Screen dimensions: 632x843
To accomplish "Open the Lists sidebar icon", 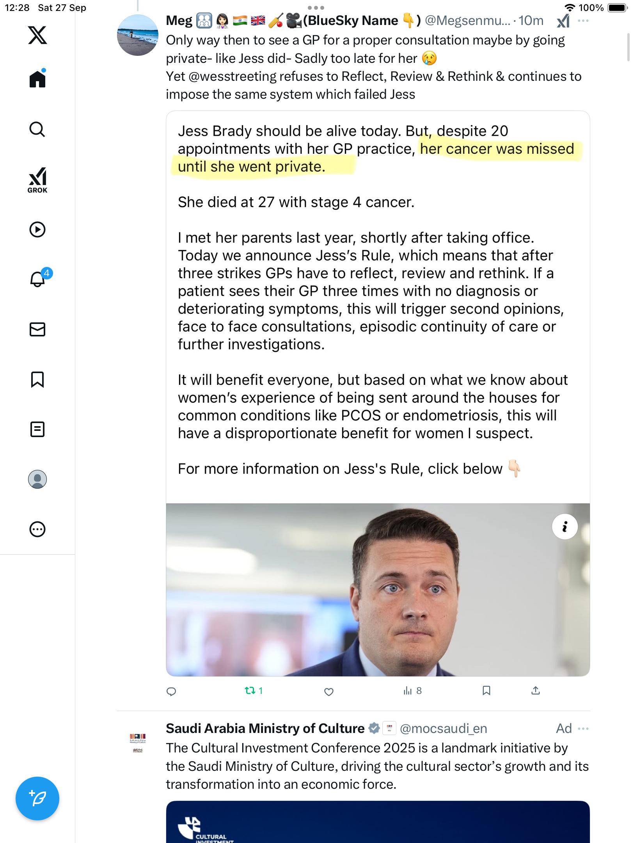I will [37, 429].
